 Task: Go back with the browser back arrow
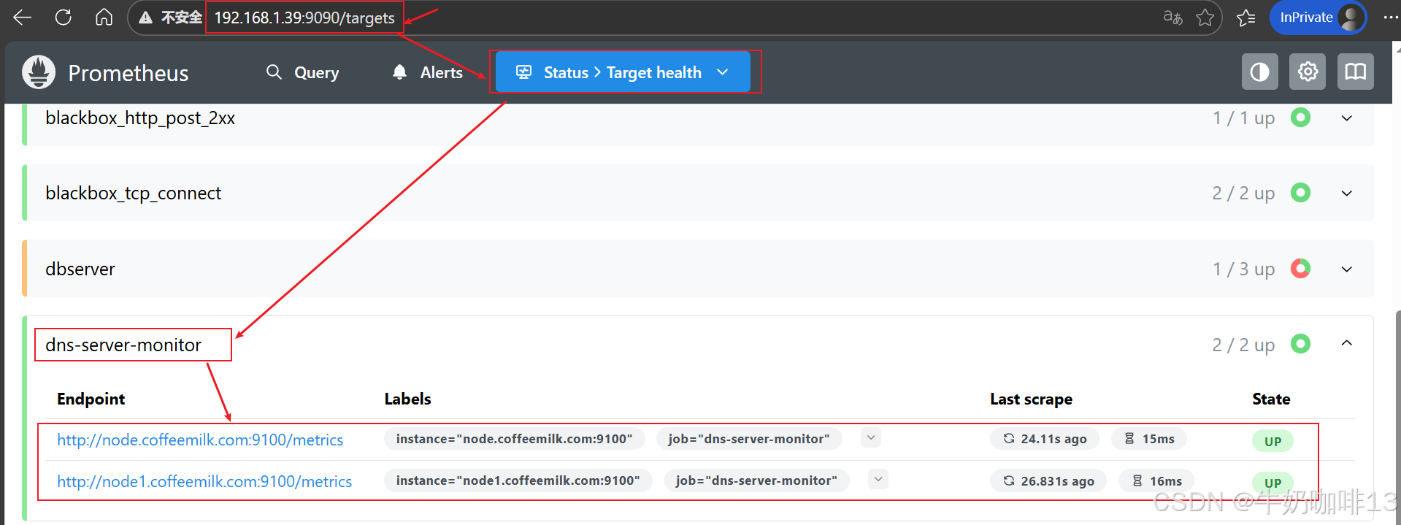[x=23, y=18]
